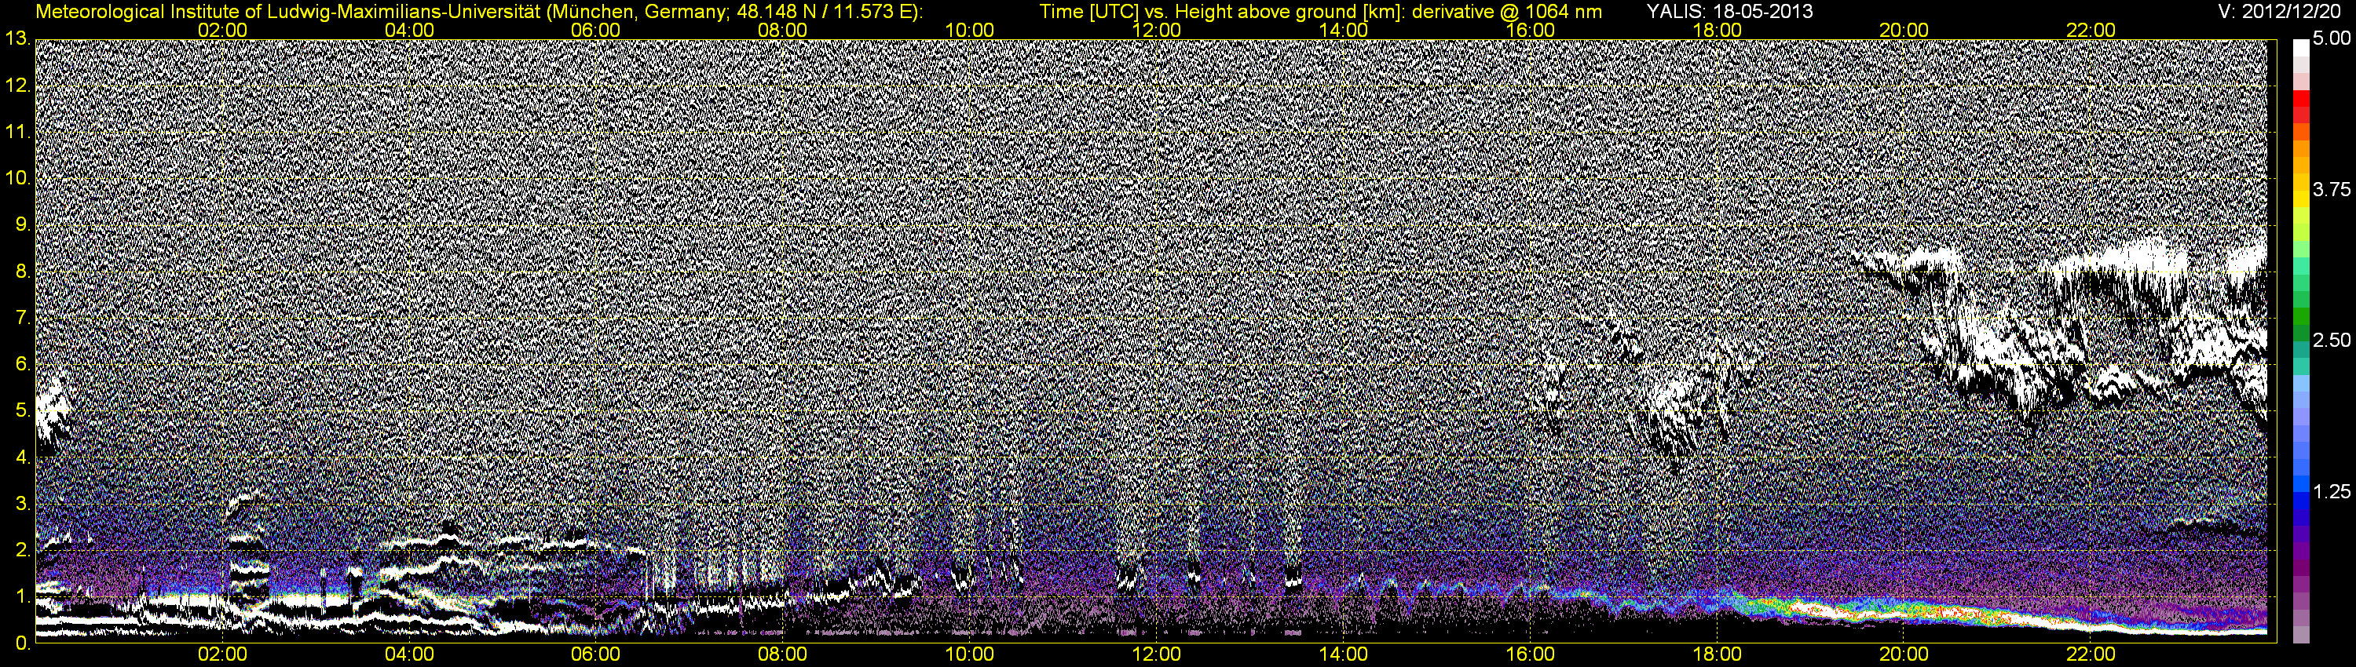Screen dimensions: 2356x667
Task: Click the 18:00 label on the top time axis
Action: coord(1717,30)
